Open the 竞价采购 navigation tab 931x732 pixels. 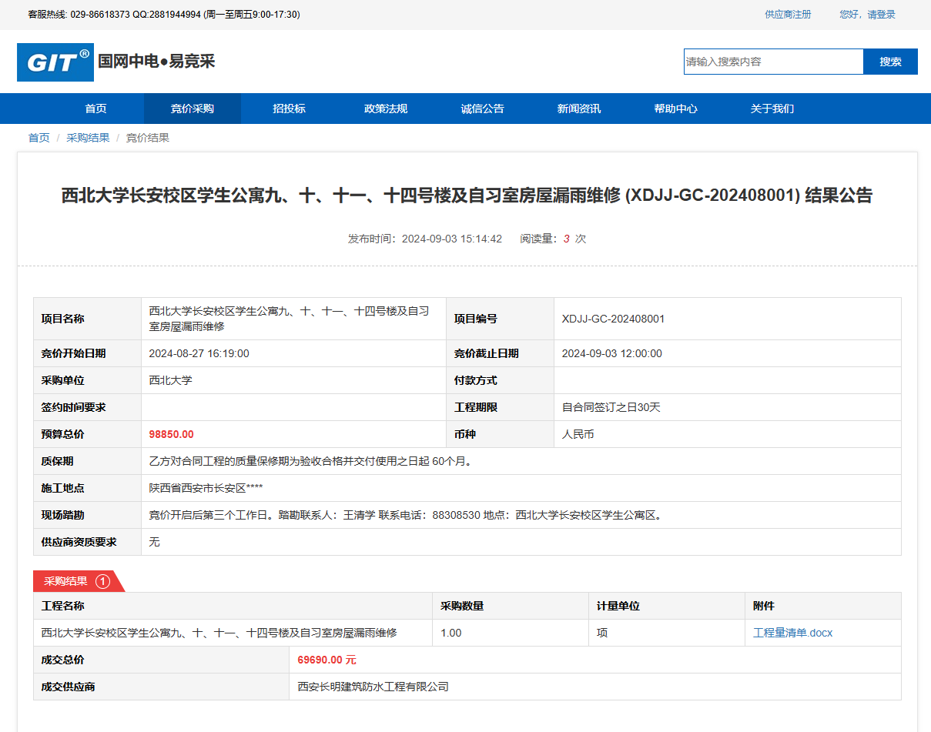tap(193, 109)
